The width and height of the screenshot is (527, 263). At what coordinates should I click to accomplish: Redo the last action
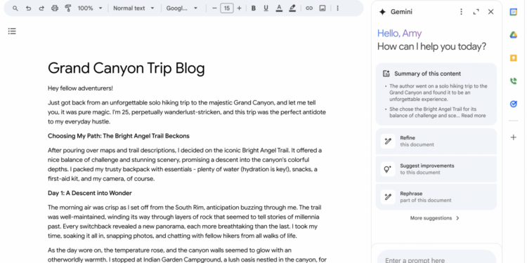pos(41,8)
